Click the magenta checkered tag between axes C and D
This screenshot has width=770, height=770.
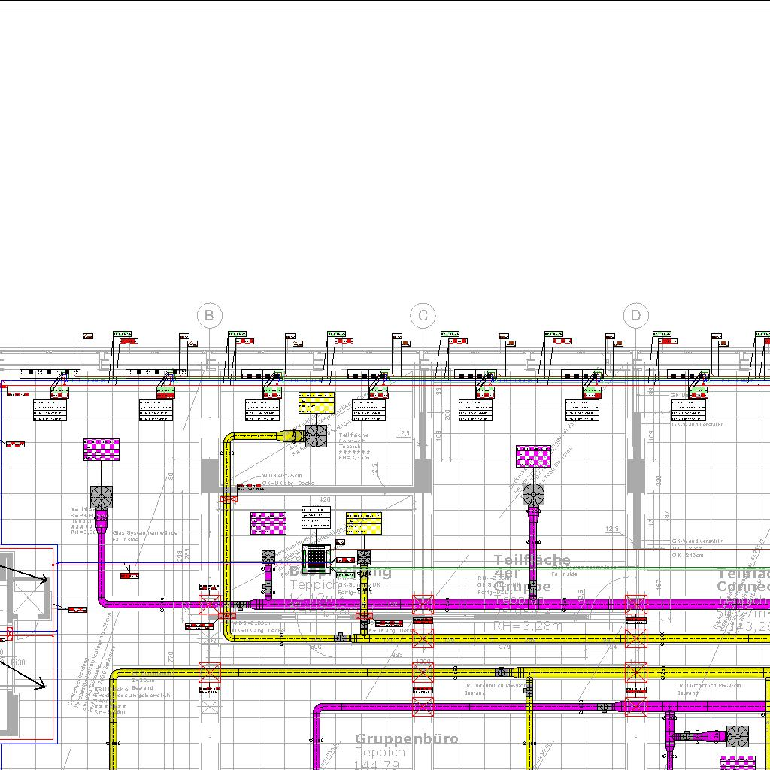pos(533,456)
